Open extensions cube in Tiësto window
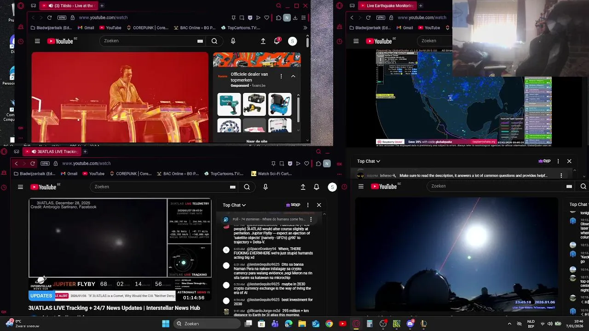Viewport: 589px width, 331px height. click(x=278, y=17)
